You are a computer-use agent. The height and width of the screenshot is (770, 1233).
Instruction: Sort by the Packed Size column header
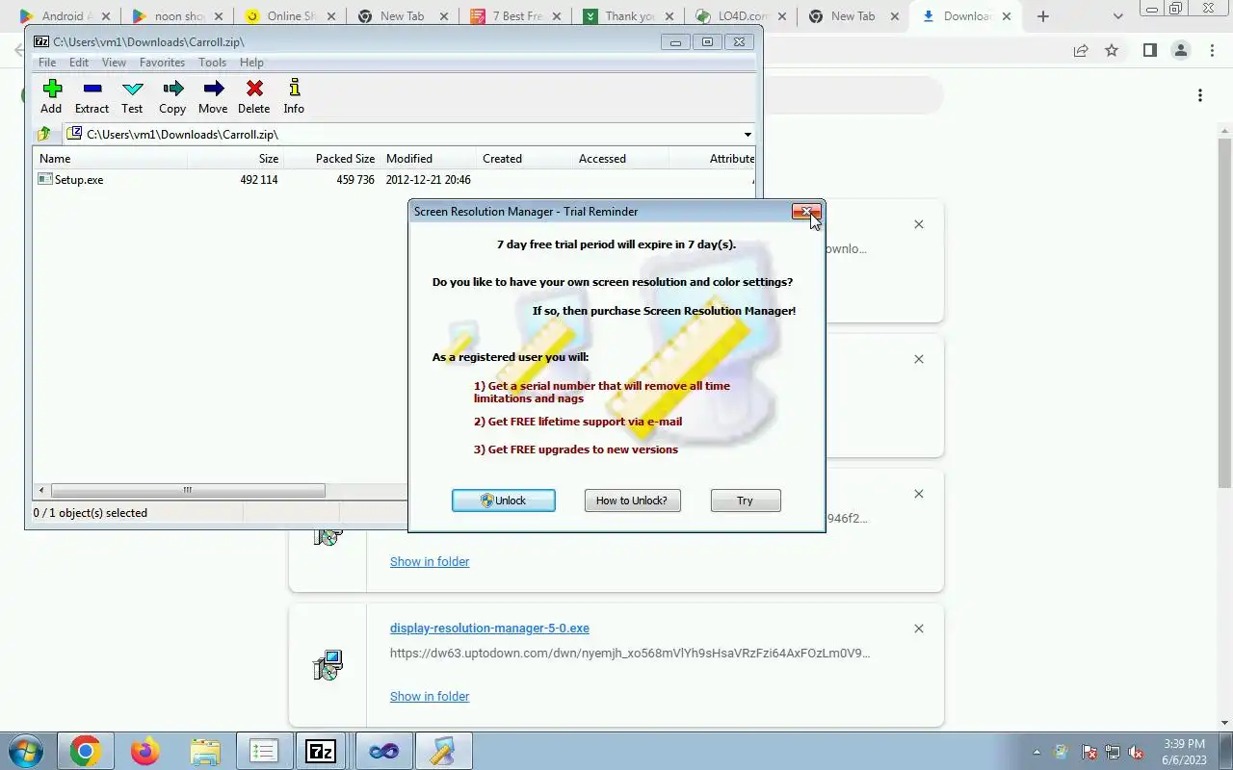[331, 159]
